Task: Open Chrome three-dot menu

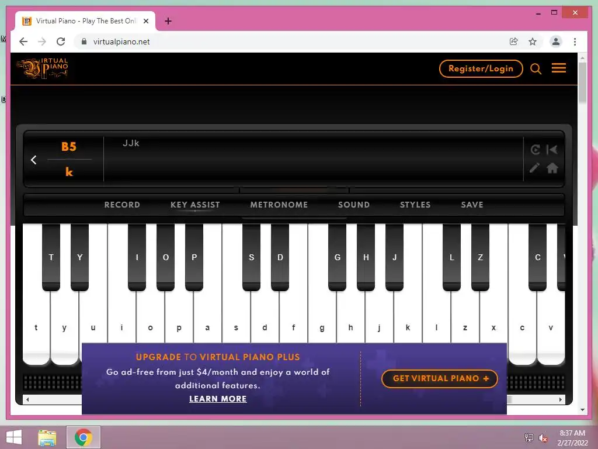Action: (x=575, y=42)
